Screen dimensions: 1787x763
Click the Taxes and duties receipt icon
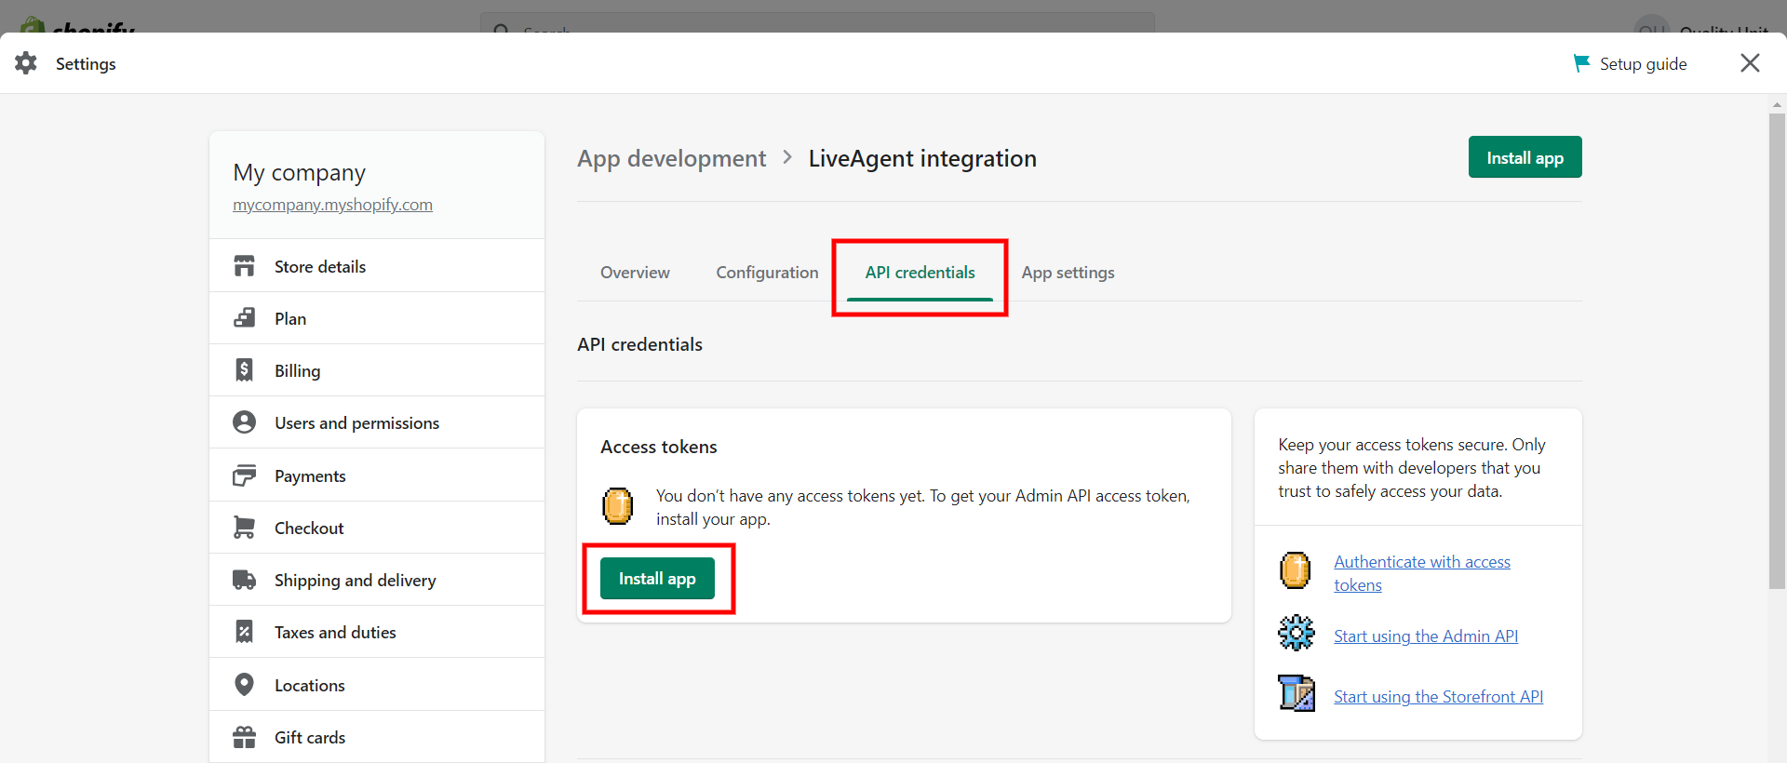point(244,632)
